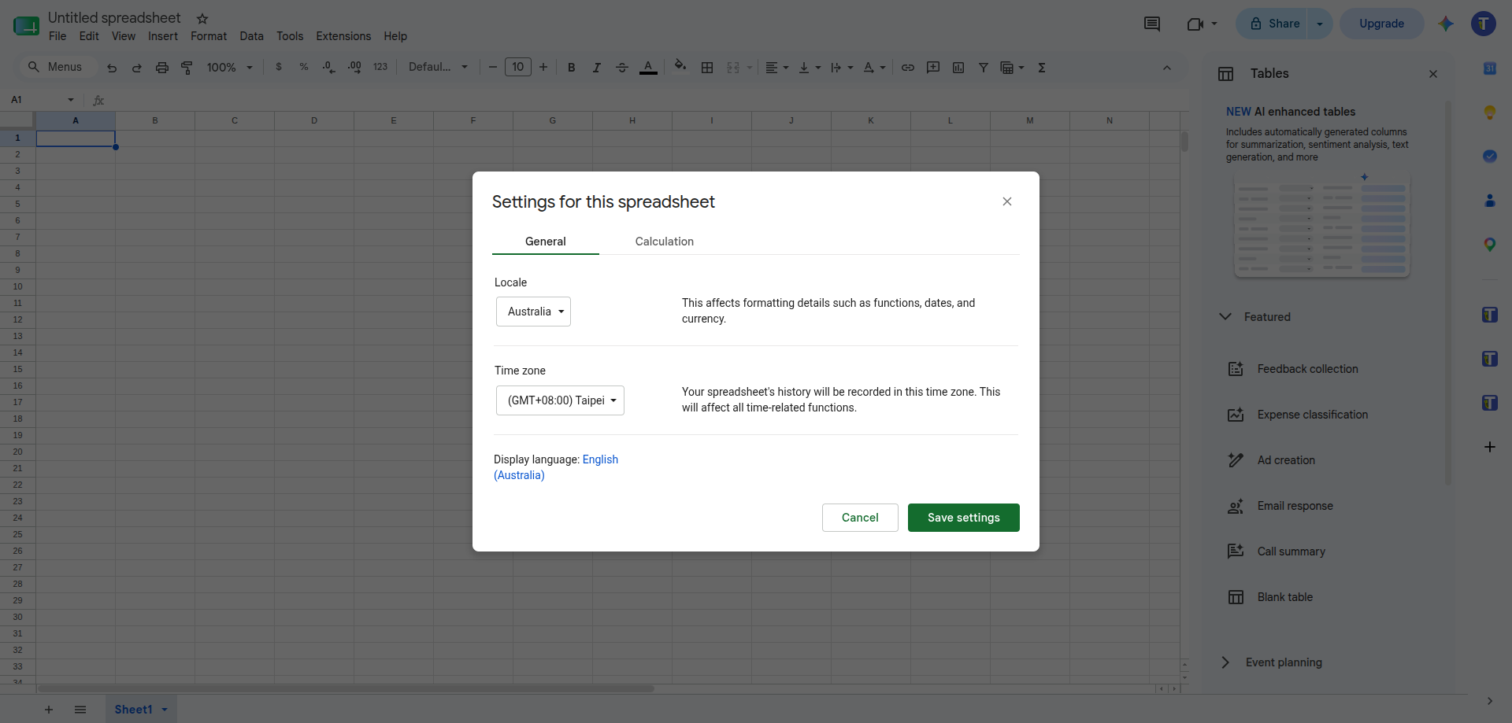Viewport: 1512px width, 723px height.
Task: Increase decimal places icon
Action: coord(354,68)
